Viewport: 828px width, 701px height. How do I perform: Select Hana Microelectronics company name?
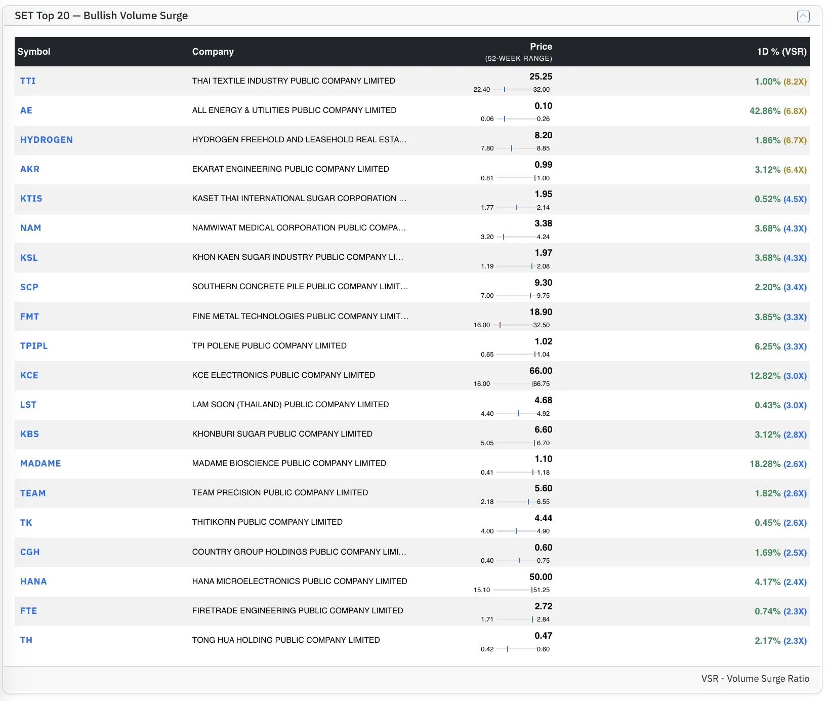point(300,581)
